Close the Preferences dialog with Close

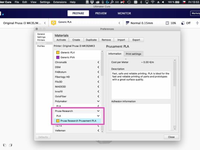(171, 137)
